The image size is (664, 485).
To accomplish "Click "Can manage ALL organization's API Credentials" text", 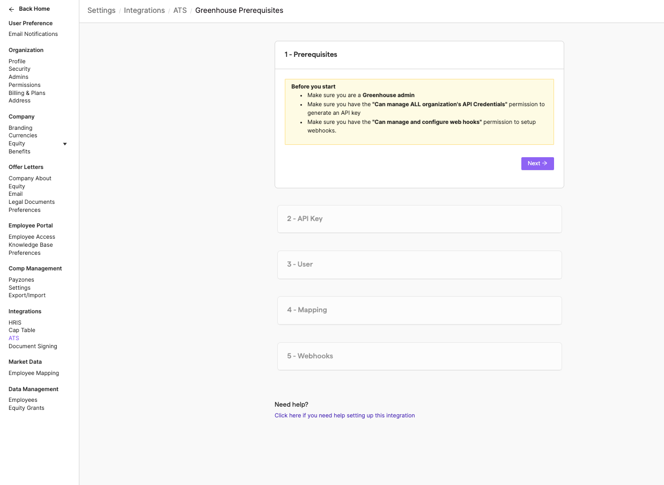I will 440,104.
